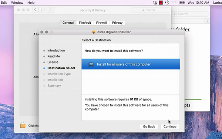This screenshot has height=139, width=222.
Task: Click the 'Installing this software requires 61 KB' text
Action: [118, 99]
